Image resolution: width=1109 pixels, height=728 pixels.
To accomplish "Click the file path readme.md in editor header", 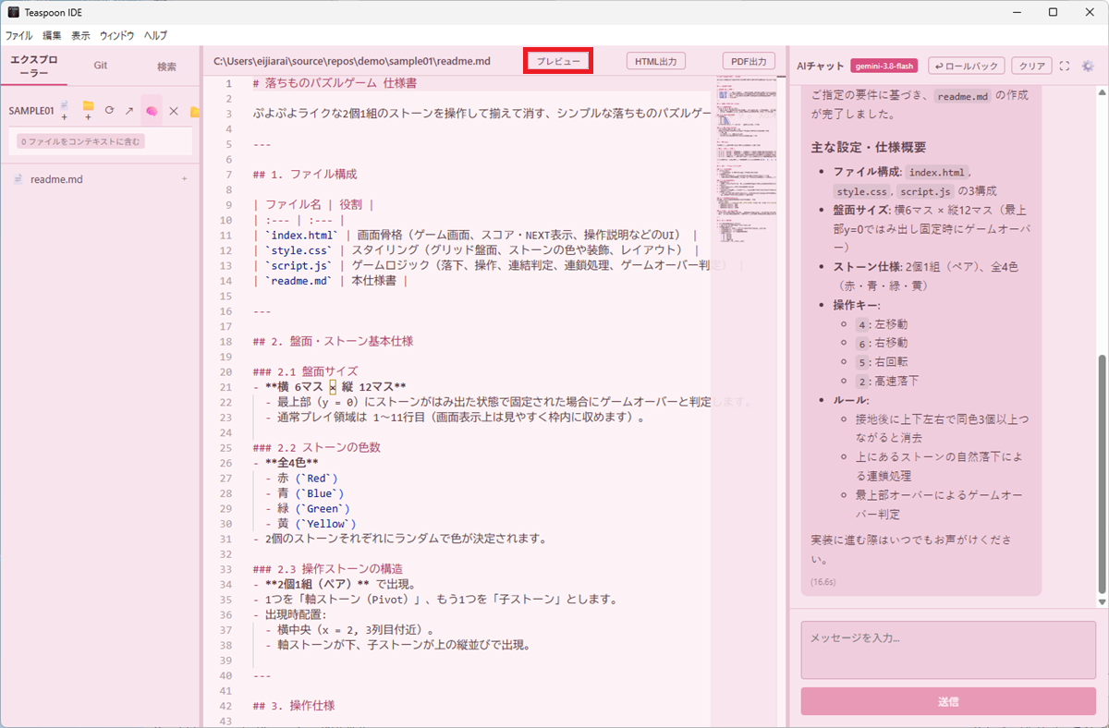I will [x=351, y=61].
